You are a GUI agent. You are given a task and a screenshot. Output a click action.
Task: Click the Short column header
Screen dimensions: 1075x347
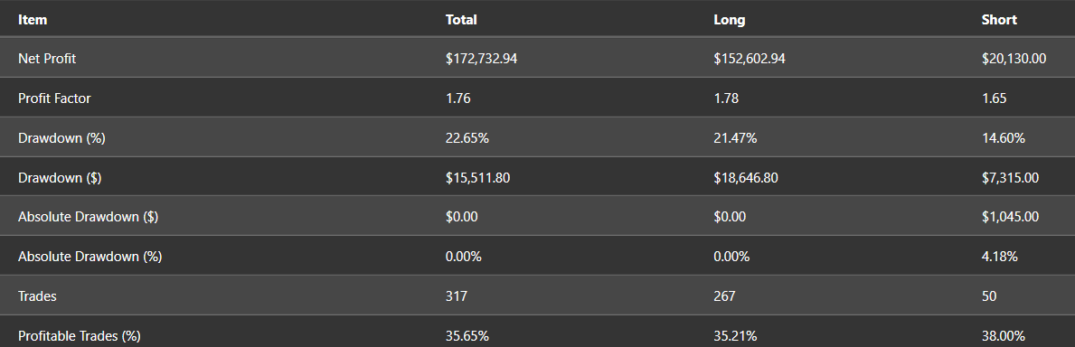pyautogui.click(x=999, y=20)
